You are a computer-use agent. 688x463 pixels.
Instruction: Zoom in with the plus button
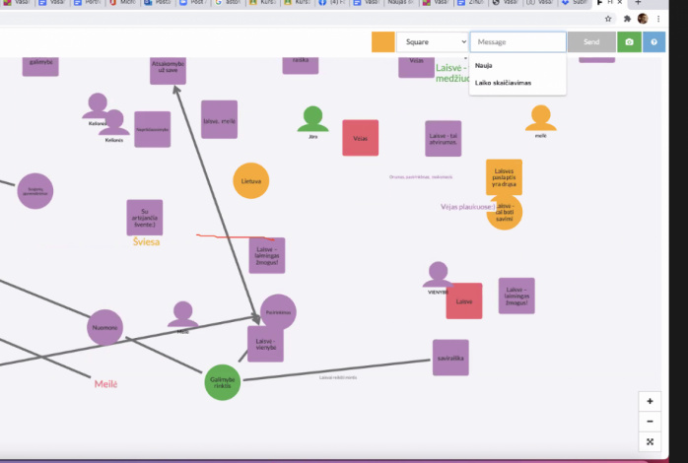tap(650, 401)
